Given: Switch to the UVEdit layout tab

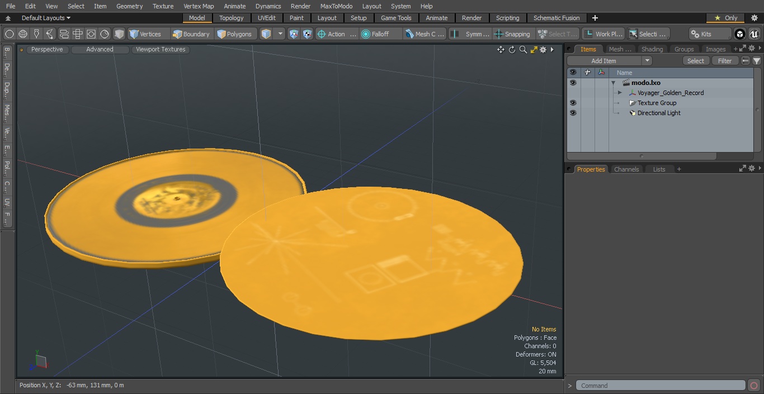Looking at the screenshot, I should click(267, 18).
